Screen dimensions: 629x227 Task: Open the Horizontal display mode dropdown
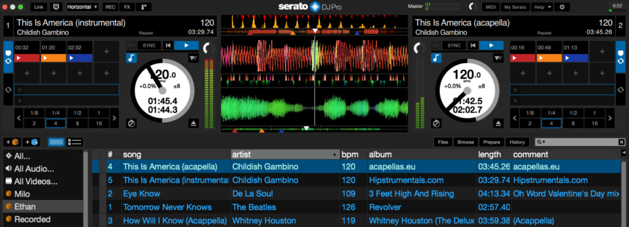[x=83, y=7]
